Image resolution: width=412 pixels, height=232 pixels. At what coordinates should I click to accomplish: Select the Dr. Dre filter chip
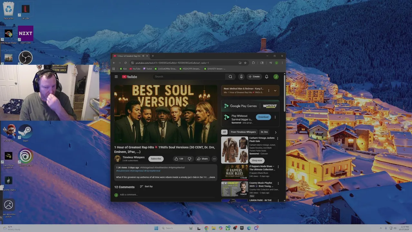click(x=264, y=132)
